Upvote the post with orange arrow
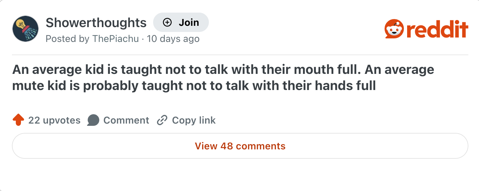Screen dimensions: 479x191 18,120
